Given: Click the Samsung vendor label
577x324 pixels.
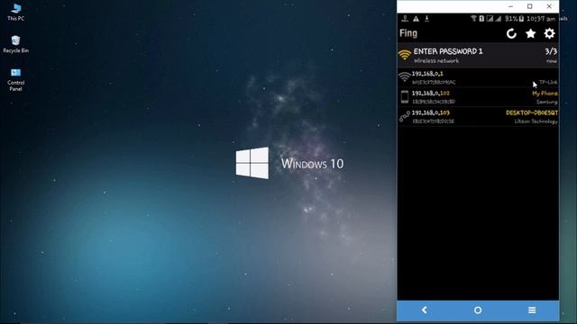Looking at the screenshot, I should pos(547,102).
